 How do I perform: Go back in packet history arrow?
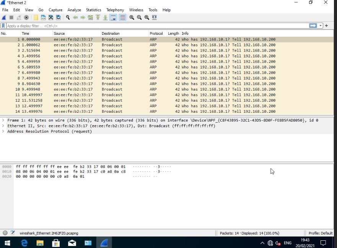75,18
